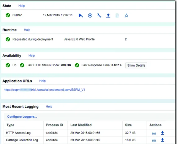
Task: Click the green check icon beside Up
Action: (x=8, y=65)
